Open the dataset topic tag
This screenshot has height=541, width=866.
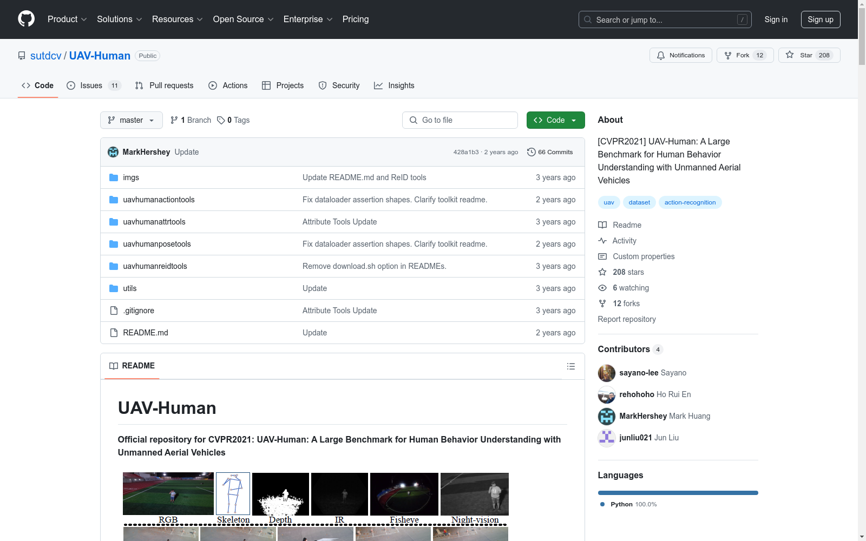point(639,202)
